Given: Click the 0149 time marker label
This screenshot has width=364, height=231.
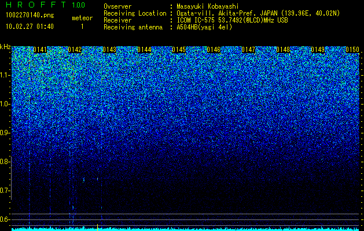Looking at the screenshot, I should click(x=318, y=50).
